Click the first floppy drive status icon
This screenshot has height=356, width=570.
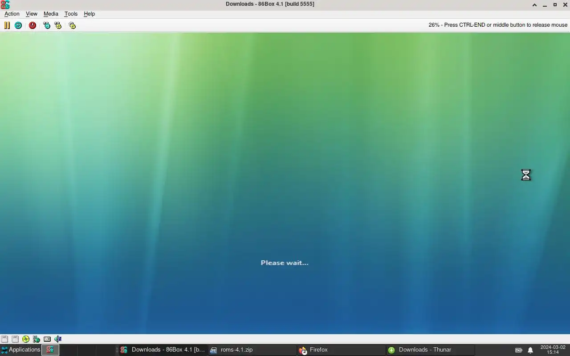[4, 339]
